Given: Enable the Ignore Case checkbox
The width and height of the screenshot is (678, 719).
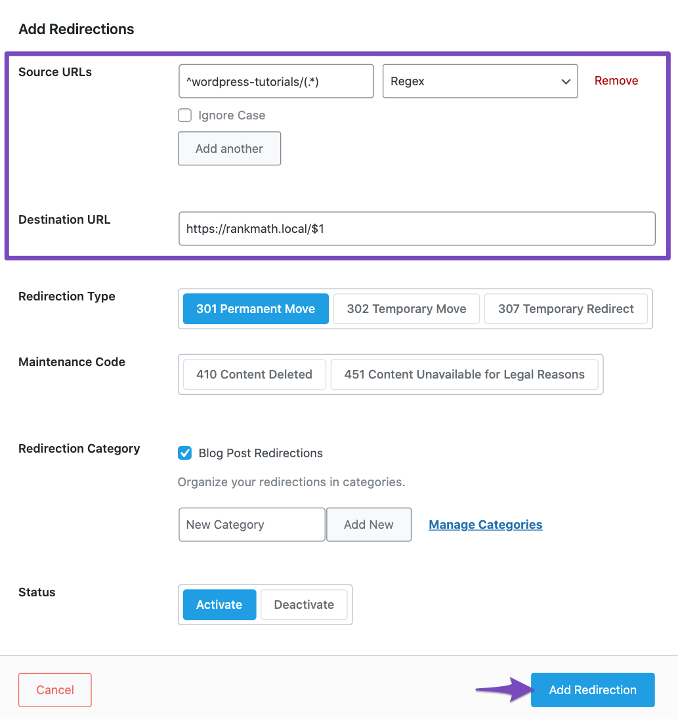Looking at the screenshot, I should click(x=185, y=115).
